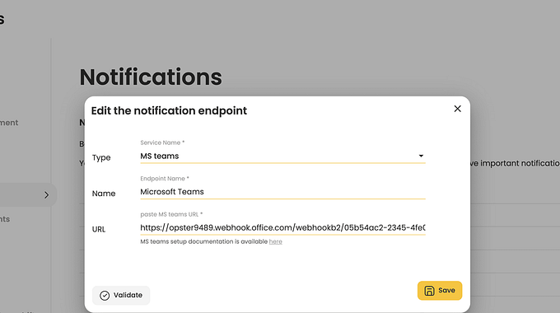Screen dimensions: 560x313
Task: Click the Name row label
Action: click(104, 194)
